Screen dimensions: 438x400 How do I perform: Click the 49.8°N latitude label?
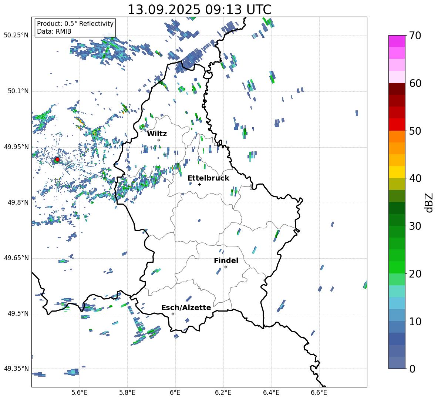tap(18, 202)
